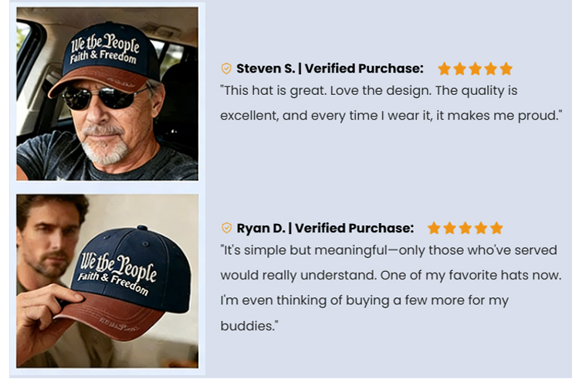Image resolution: width=579 pixels, height=386 pixels.
Task: Click the first star in Steven S.'s rating
Action: coord(445,69)
